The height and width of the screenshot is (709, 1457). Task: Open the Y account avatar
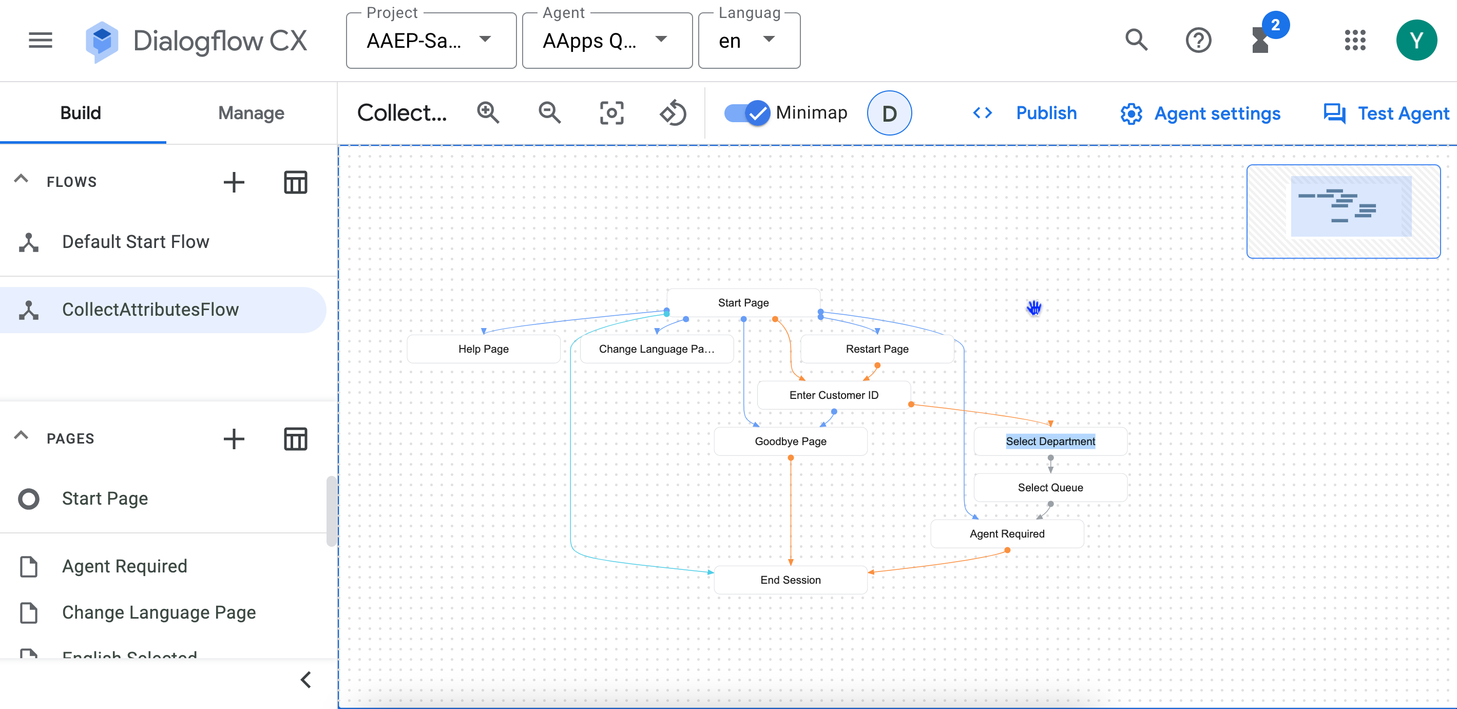click(x=1416, y=40)
